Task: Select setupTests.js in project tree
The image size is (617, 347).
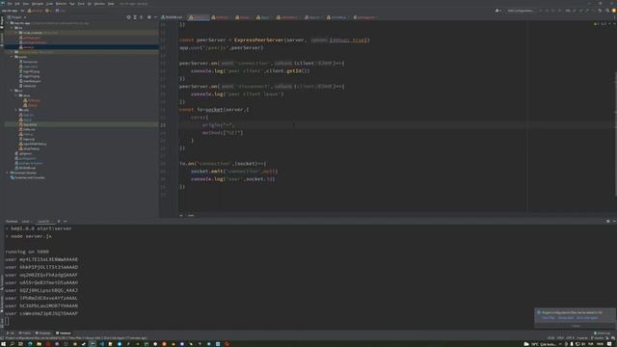Action: click(29, 148)
